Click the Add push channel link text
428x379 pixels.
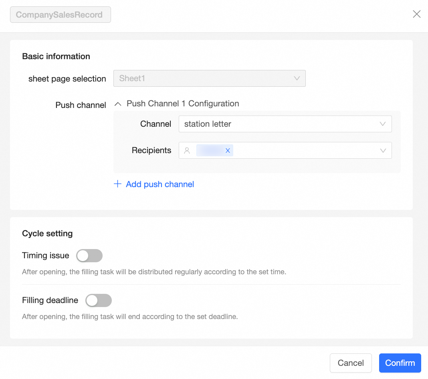coord(160,184)
